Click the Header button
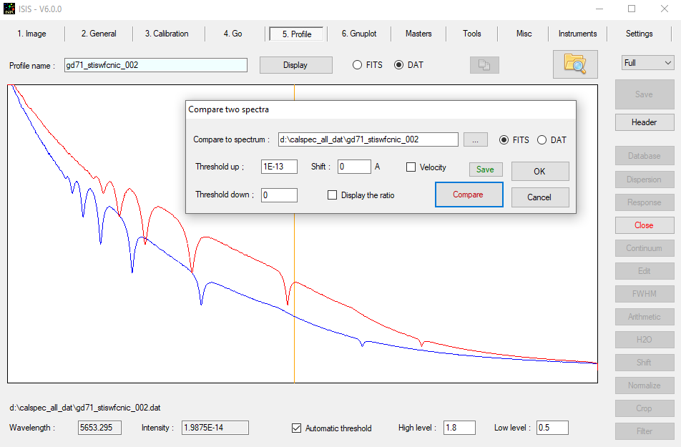 644,122
